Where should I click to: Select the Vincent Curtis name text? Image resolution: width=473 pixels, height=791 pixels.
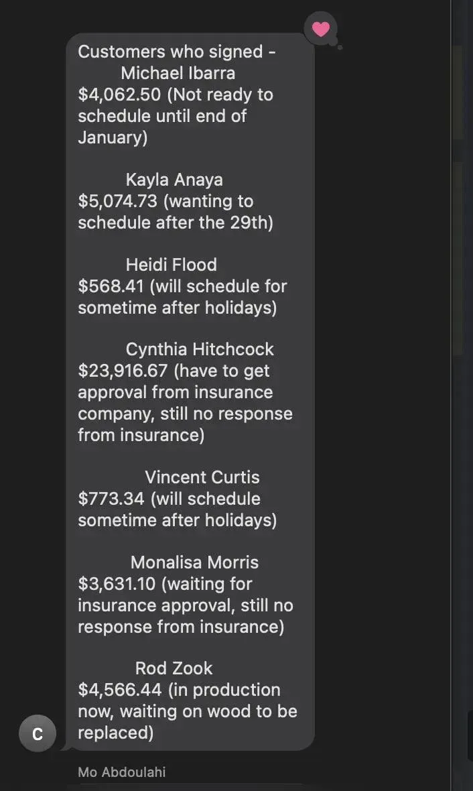(202, 477)
